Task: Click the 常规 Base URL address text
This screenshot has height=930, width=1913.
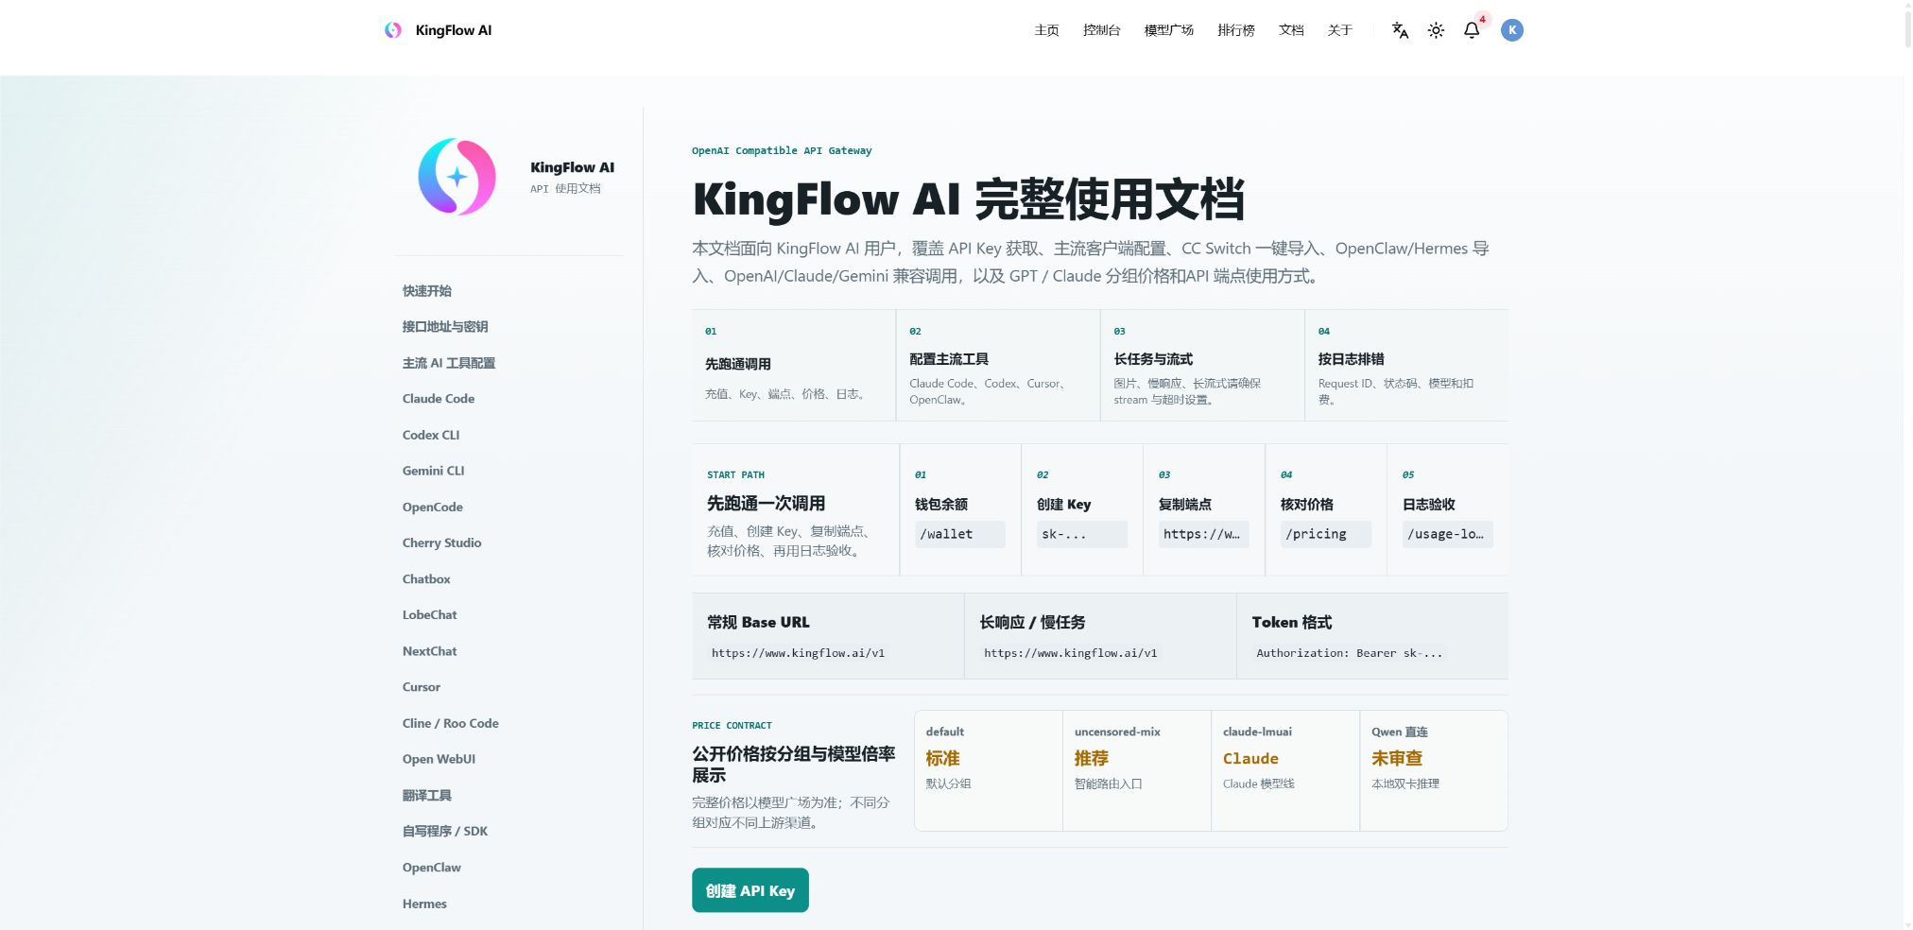Action: tap(799, 653)
